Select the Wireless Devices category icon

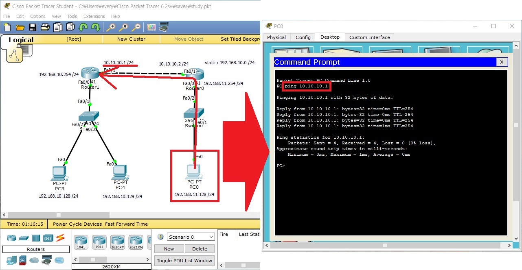pyautogui.click(x=48, y=238)
